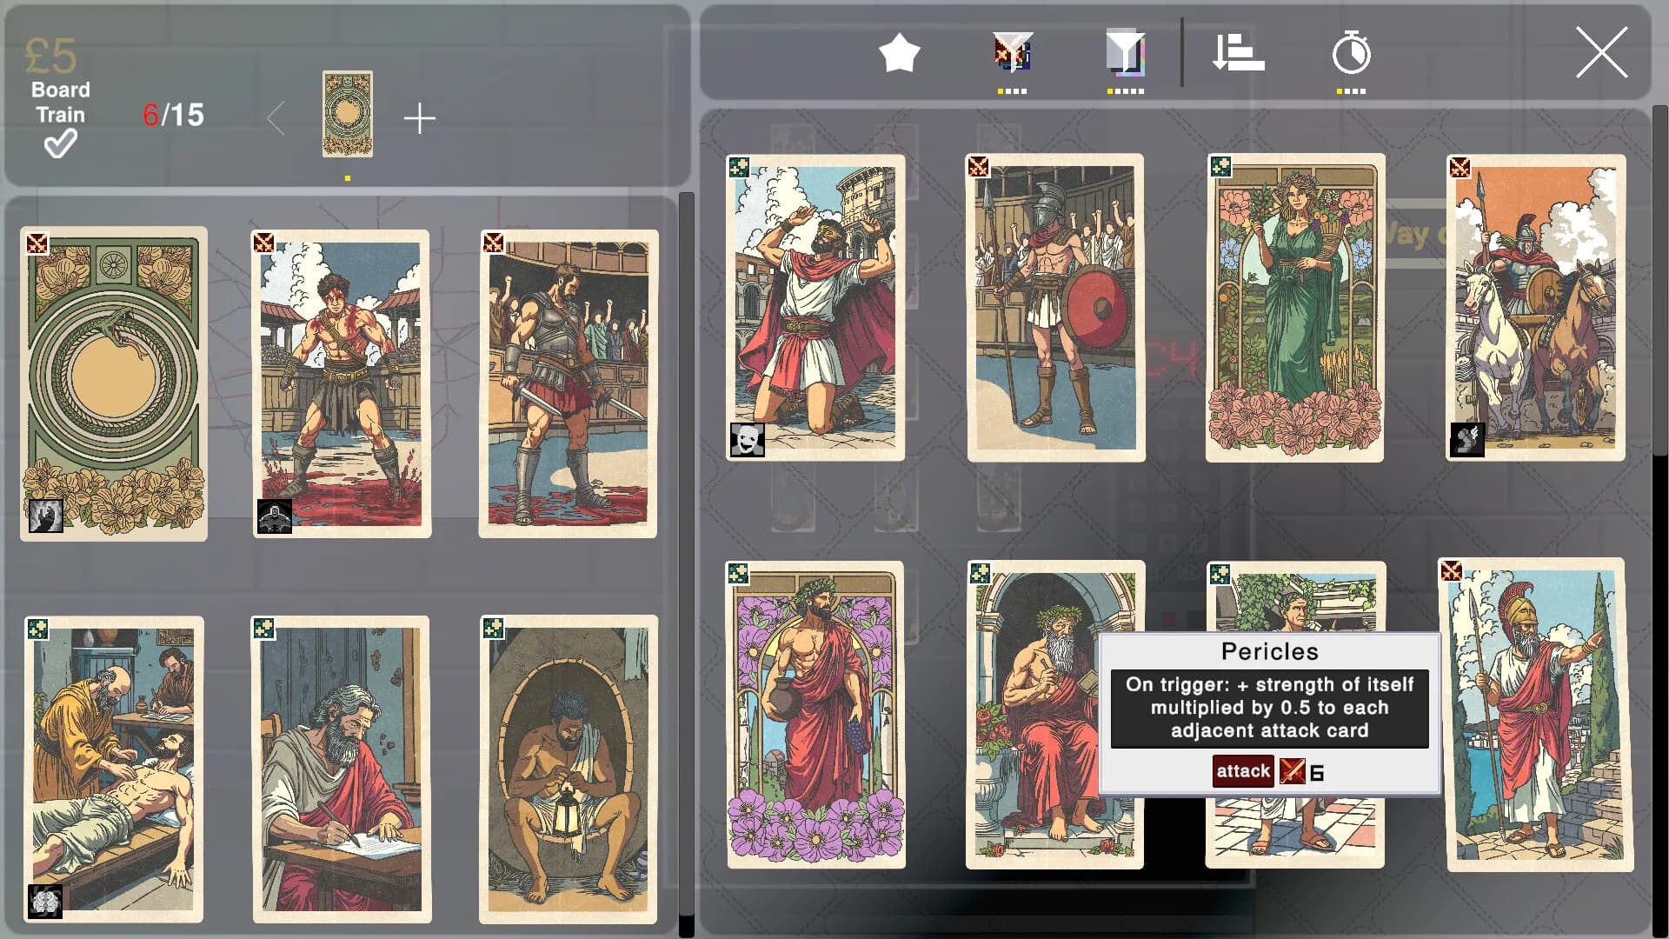Click the attack type badge on the bloodied gladiator card
The width and height of the screenshot is (1669, 939).
click(264, 243)
